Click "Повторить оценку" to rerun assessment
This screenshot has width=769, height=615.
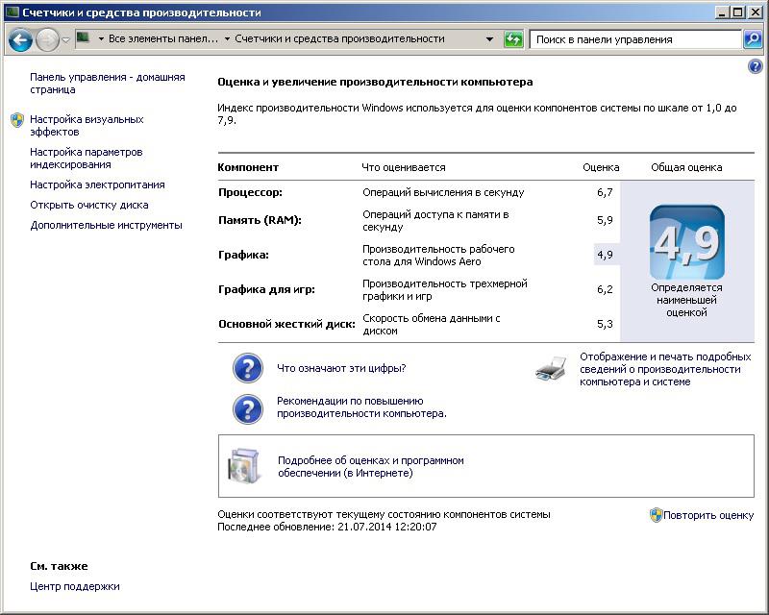708,515
